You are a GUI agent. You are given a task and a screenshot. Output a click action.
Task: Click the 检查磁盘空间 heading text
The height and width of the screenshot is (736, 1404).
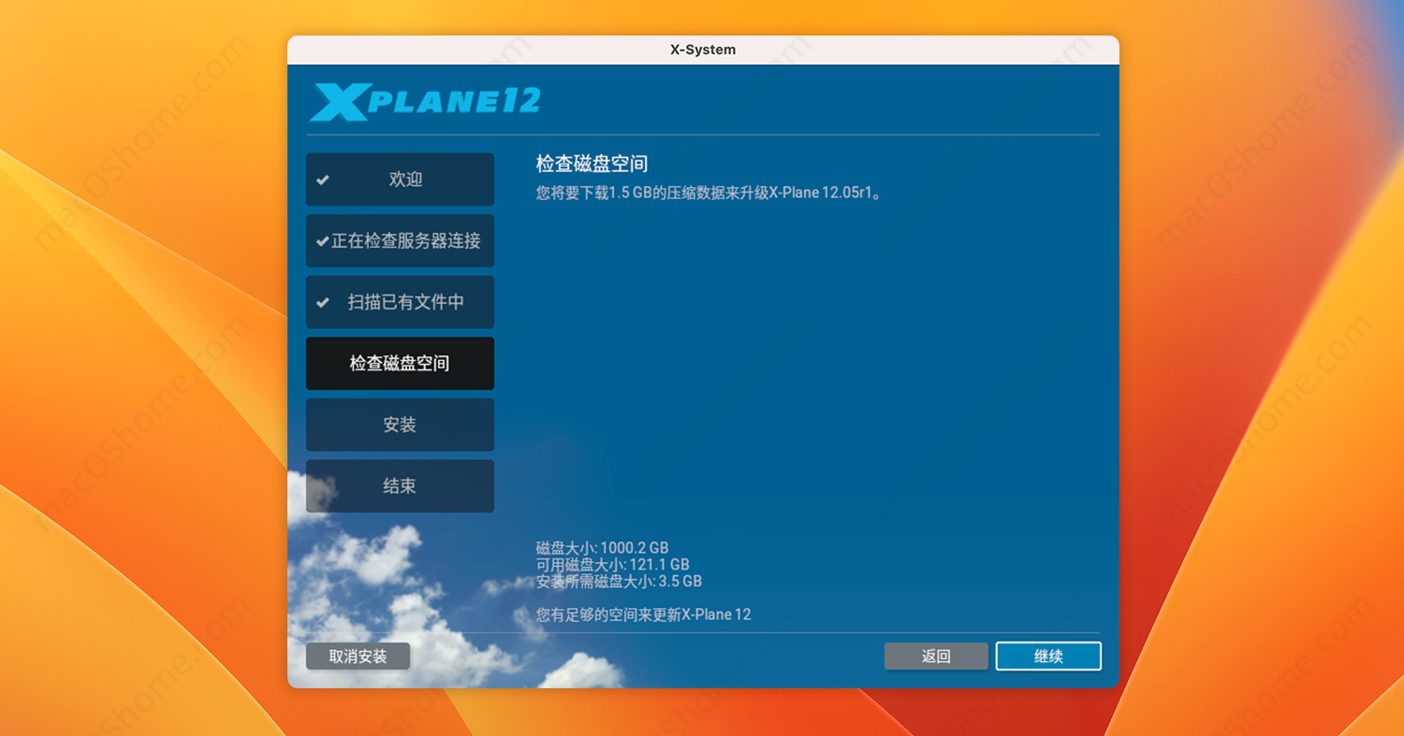(592, 164)
